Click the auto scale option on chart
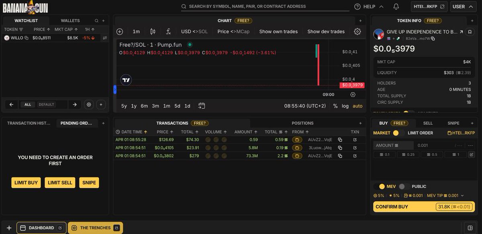This screenshot has height=234, width=482. (x=357, y=106)
